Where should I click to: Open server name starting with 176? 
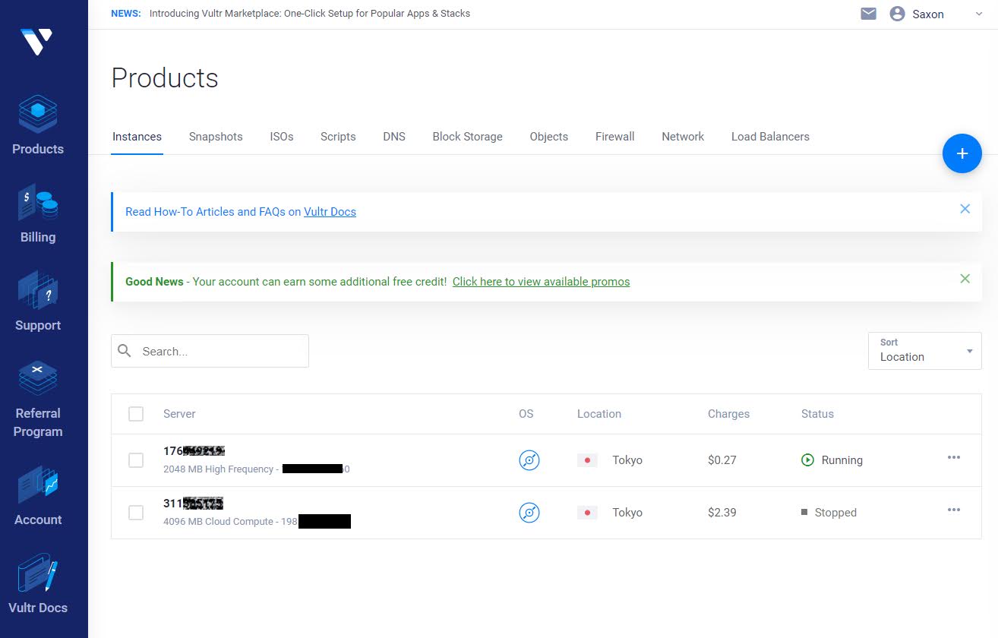tap(194, 451)
